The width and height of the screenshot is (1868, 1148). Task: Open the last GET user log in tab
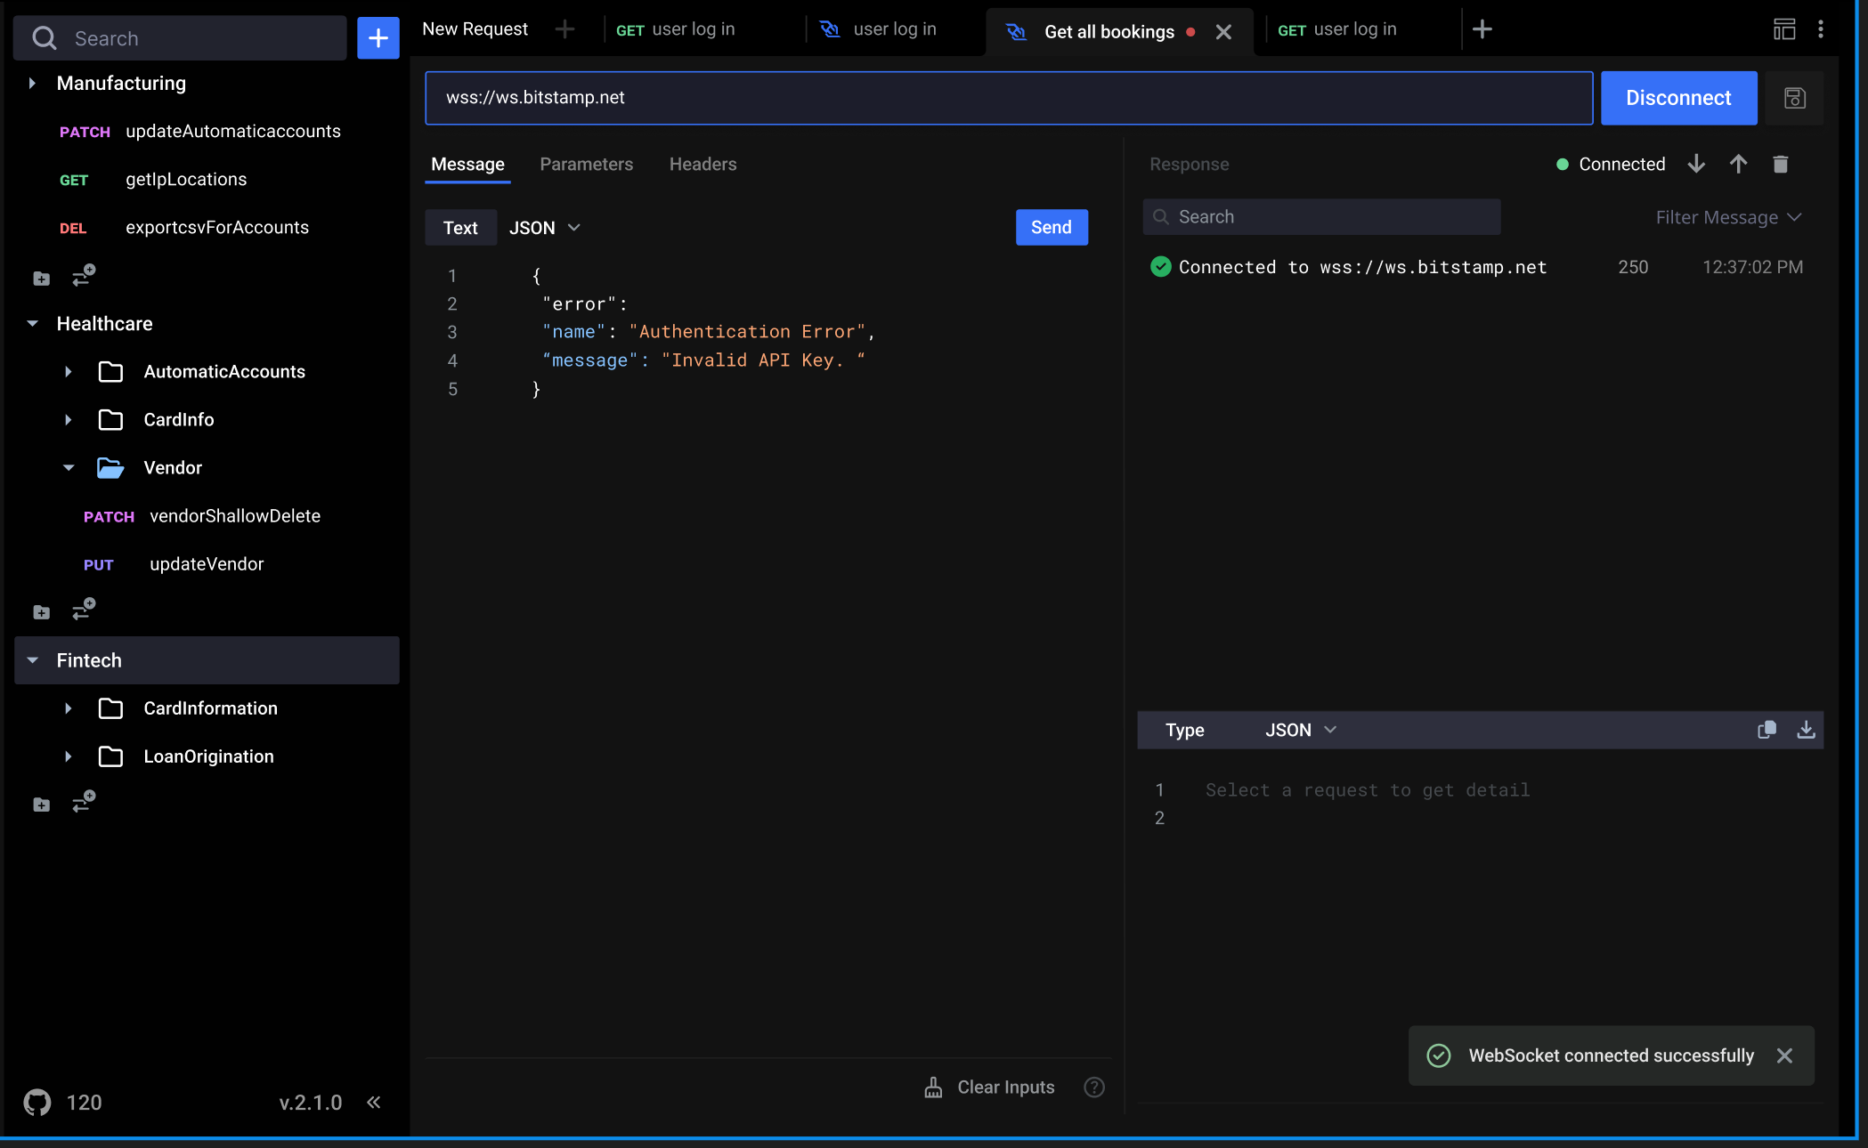(x=1336, y=29)
